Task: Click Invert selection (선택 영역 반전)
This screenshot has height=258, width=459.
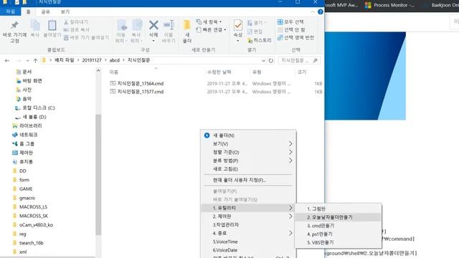Action: [295, 37]
